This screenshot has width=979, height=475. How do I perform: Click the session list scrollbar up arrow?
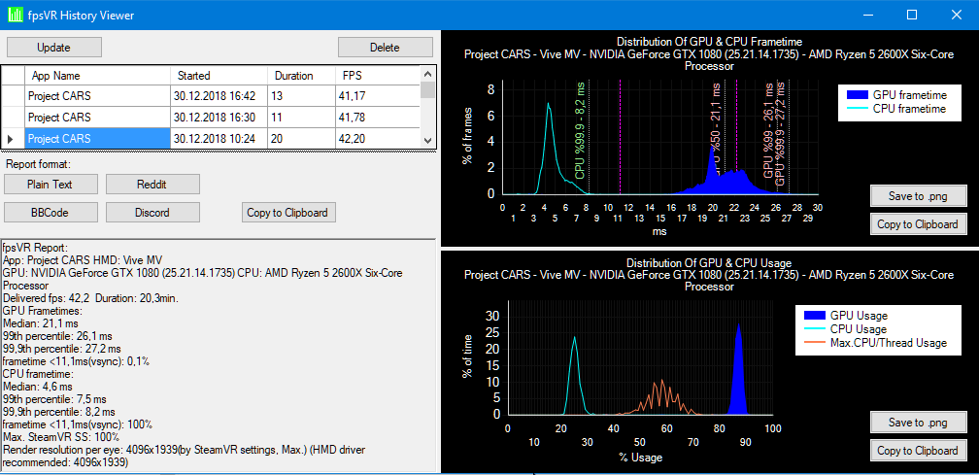pyautogui.click(x=427, y=73)
